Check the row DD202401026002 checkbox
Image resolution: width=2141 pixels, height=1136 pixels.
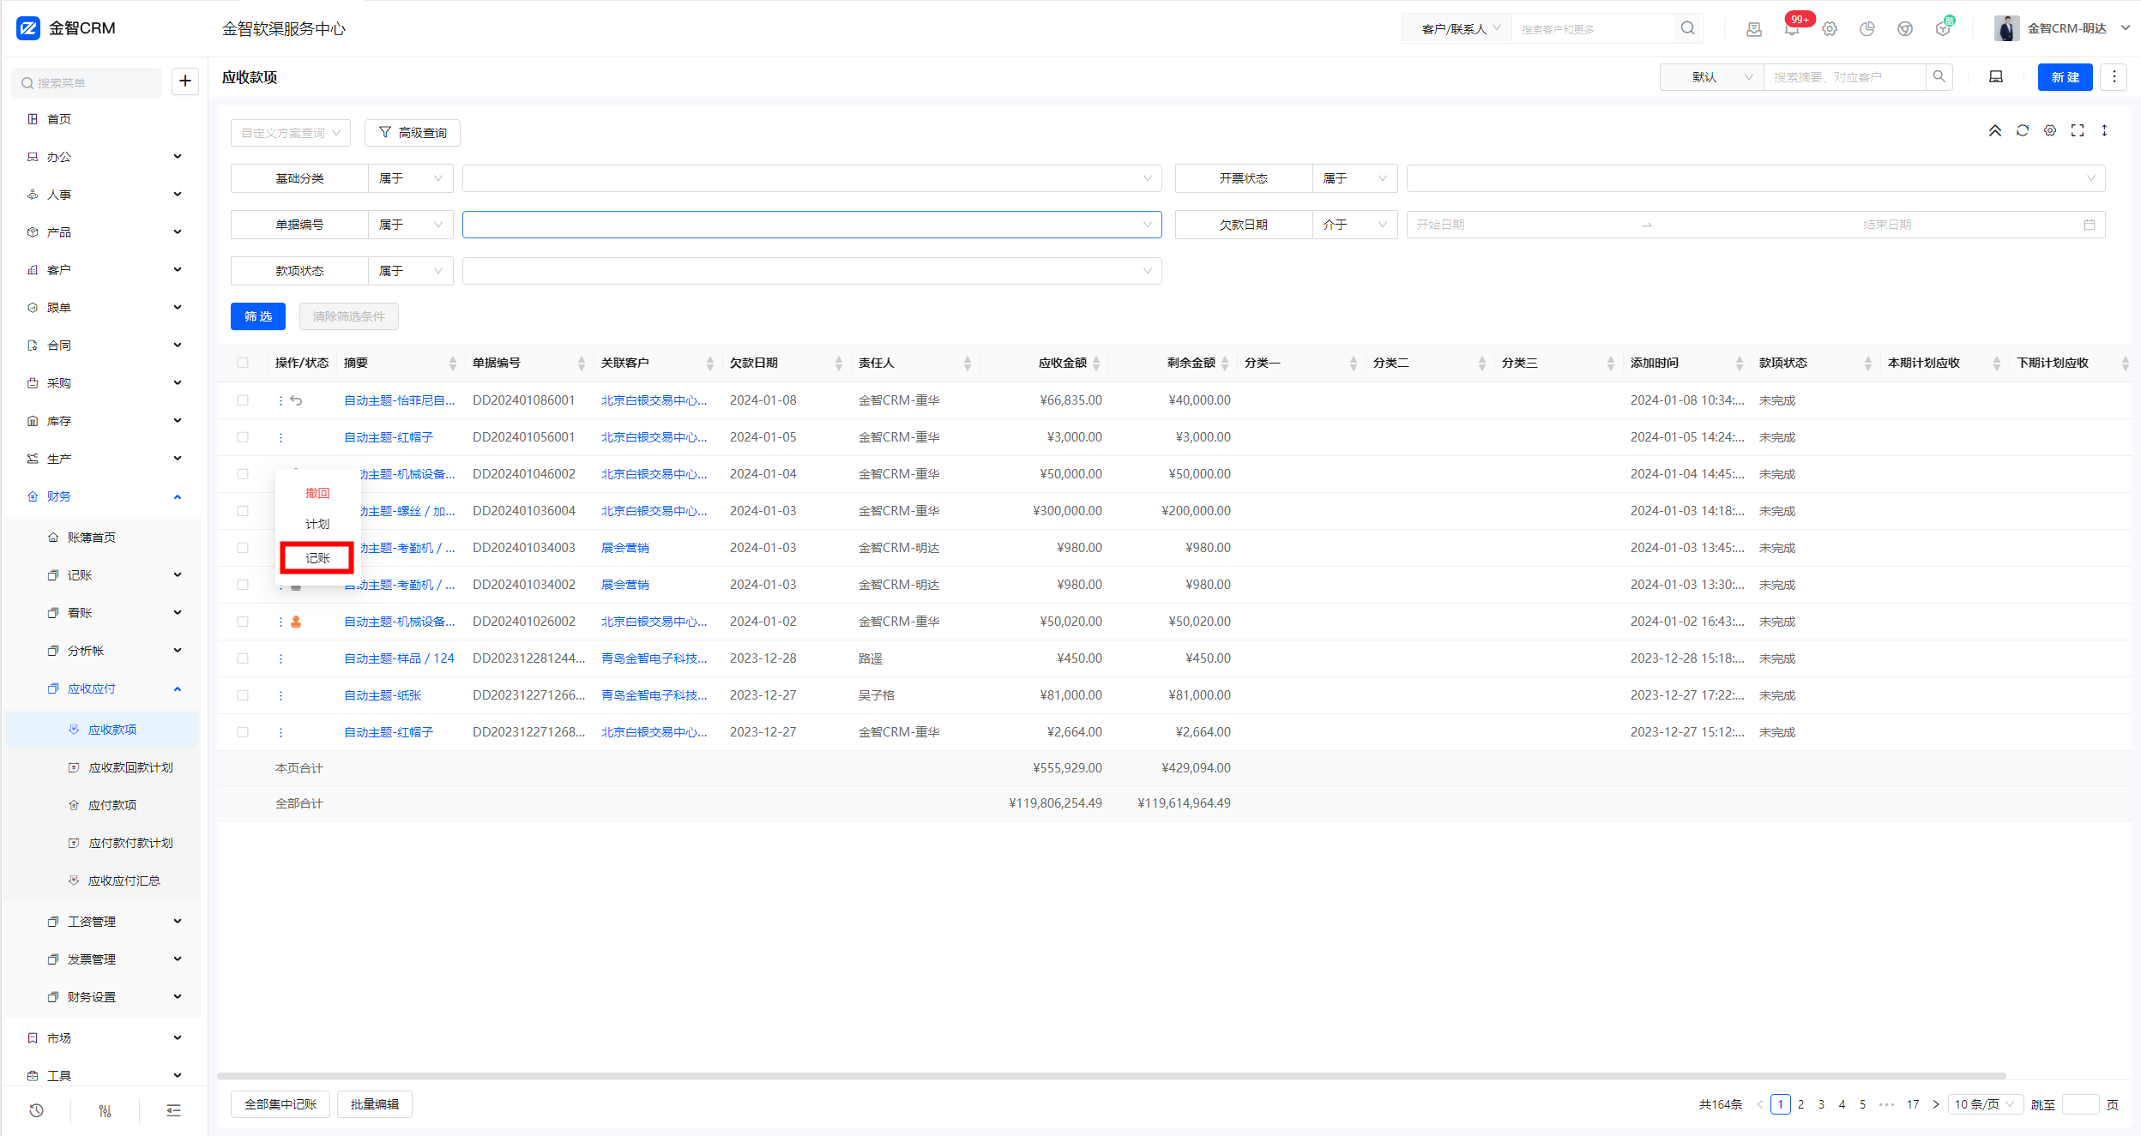tap(243, 622)
